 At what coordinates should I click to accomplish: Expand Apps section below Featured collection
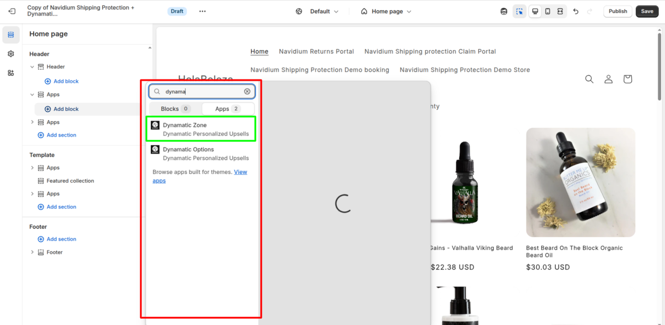[32, 194]
